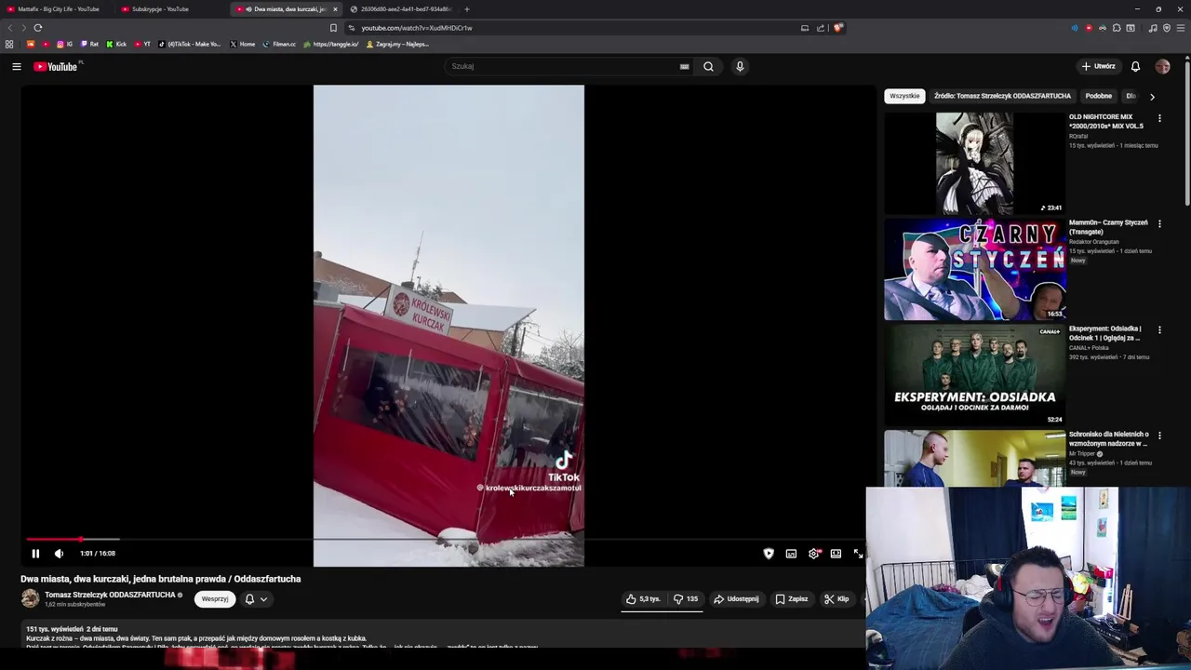The width and height of the screenshot is (1191, 670).
Task: Open the Eksperyment: Odsiadka video title
Action: tap(1104, 333)
